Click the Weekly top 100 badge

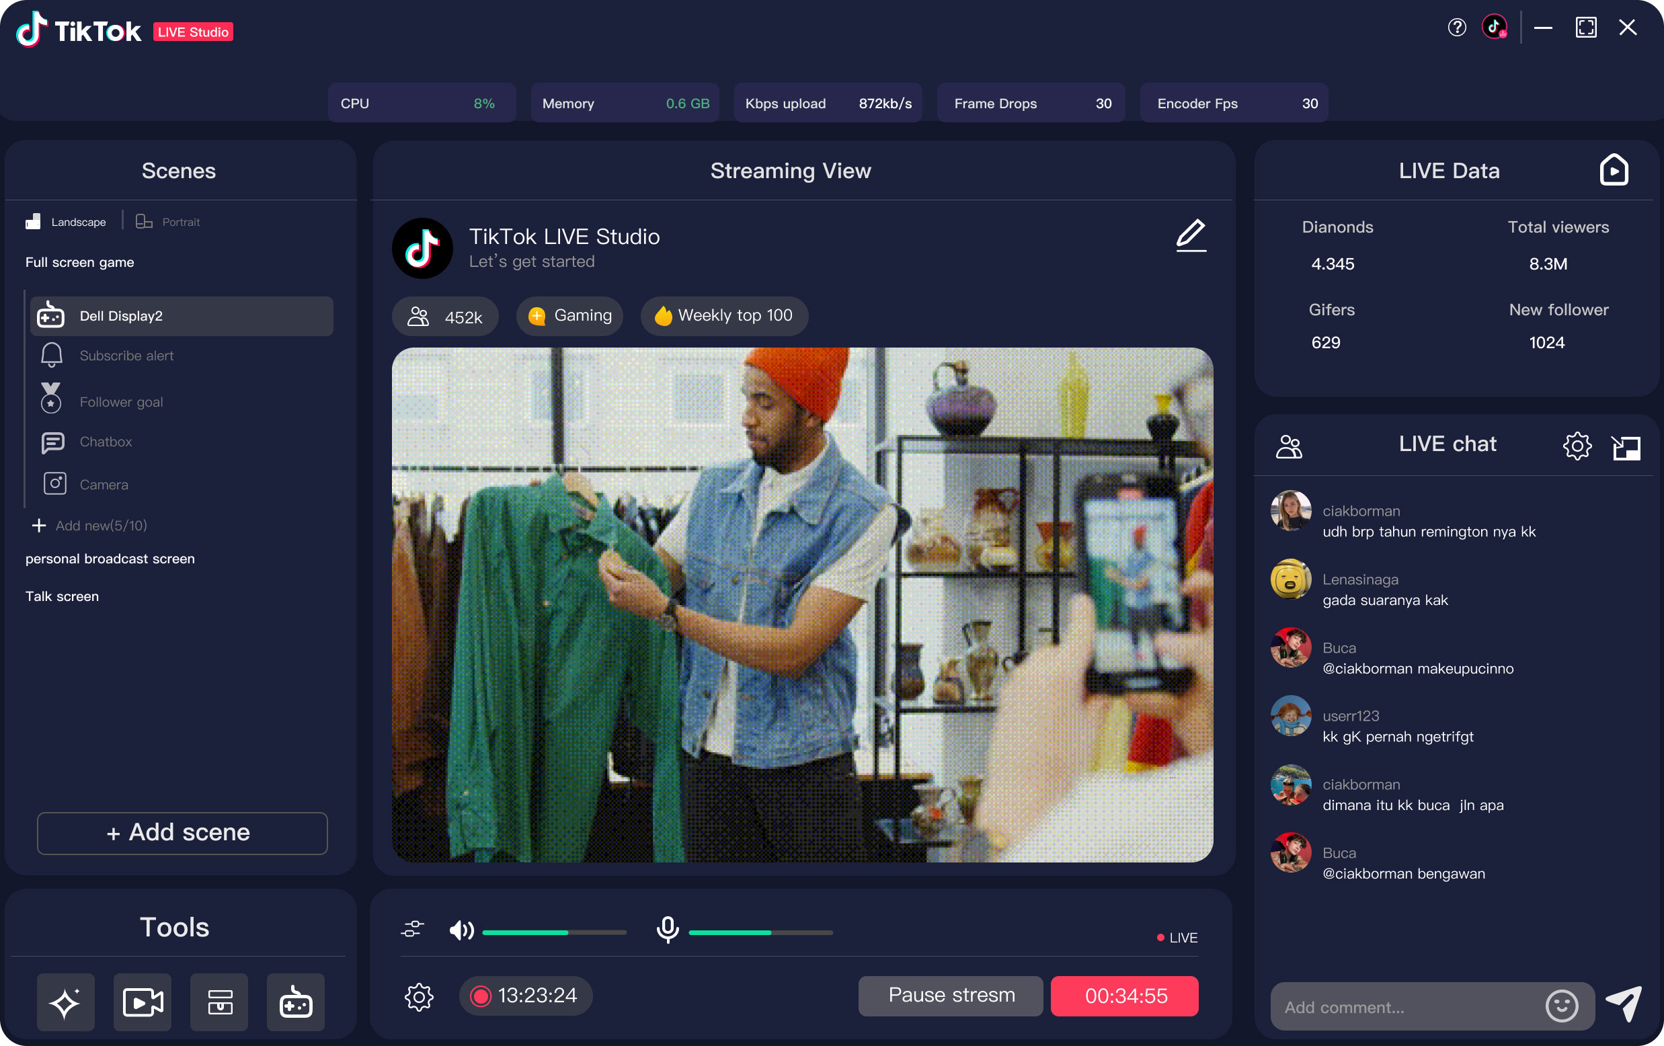723,316
